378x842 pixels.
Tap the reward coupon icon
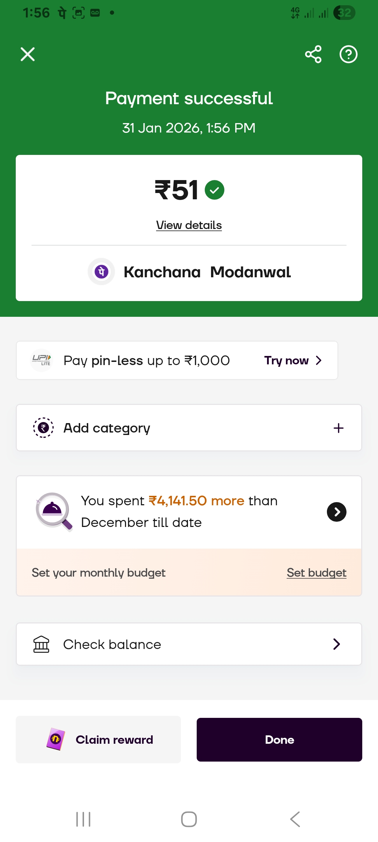(56, 739)
